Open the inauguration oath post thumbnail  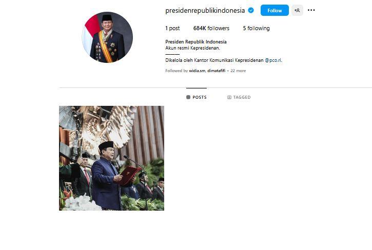click(111, 158)
